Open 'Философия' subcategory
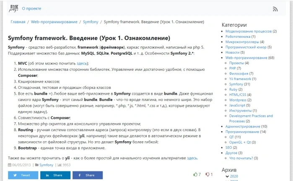 tap(239, 74)
